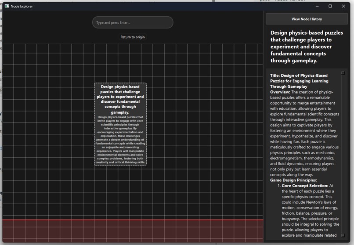
Task: Minimize the Node Explorer window
Action: (x=317, y=6)
